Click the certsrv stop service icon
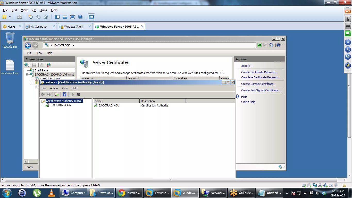352x198 pixels. (79, 94)
